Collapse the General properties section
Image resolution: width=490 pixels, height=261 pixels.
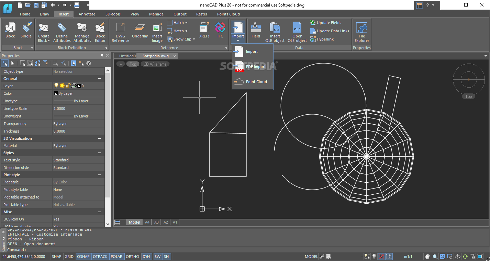tap(100, 79)
